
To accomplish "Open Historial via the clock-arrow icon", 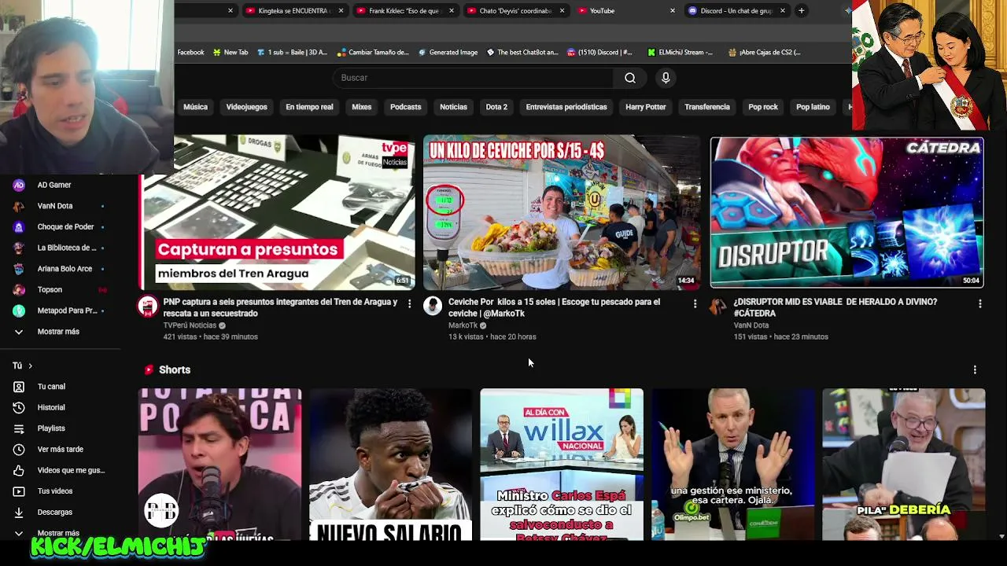I will tap(19, 407).
